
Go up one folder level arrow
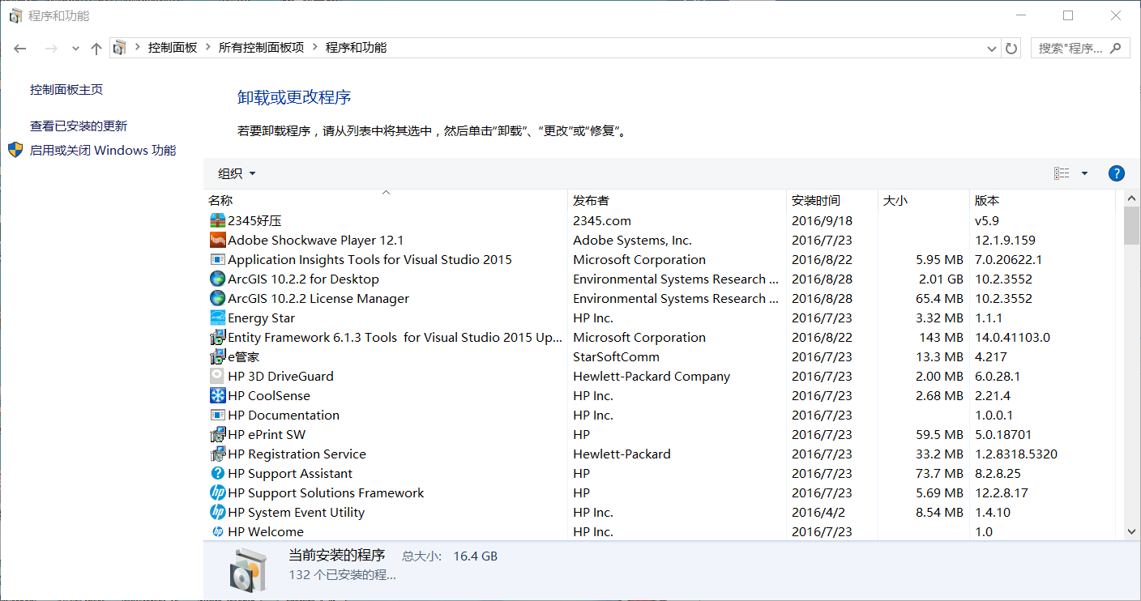[x=96, y=49]
